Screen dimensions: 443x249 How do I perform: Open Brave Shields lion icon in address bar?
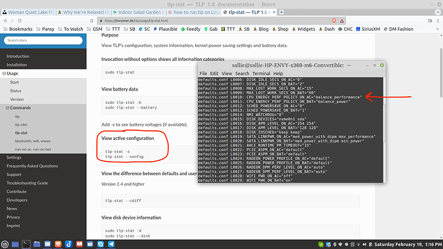(334, 21)
